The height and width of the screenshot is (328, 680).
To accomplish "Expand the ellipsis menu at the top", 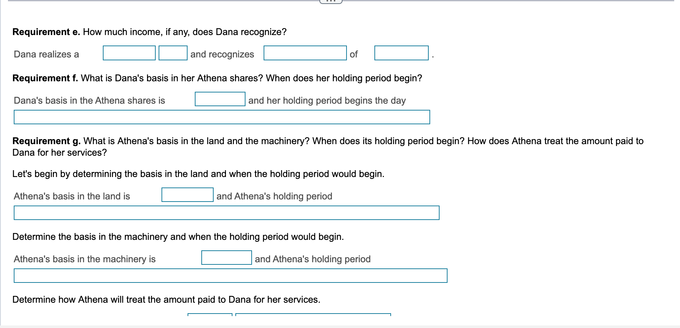I will point(332,1).
